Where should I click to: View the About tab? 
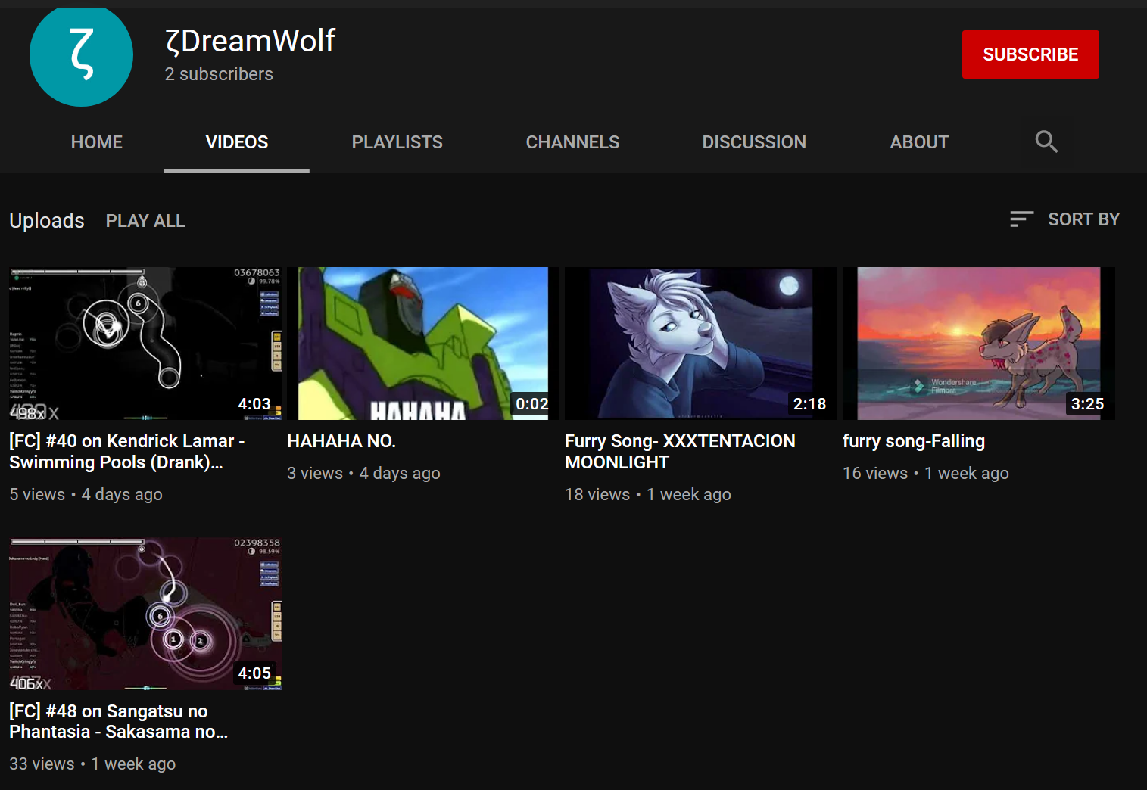919,142
